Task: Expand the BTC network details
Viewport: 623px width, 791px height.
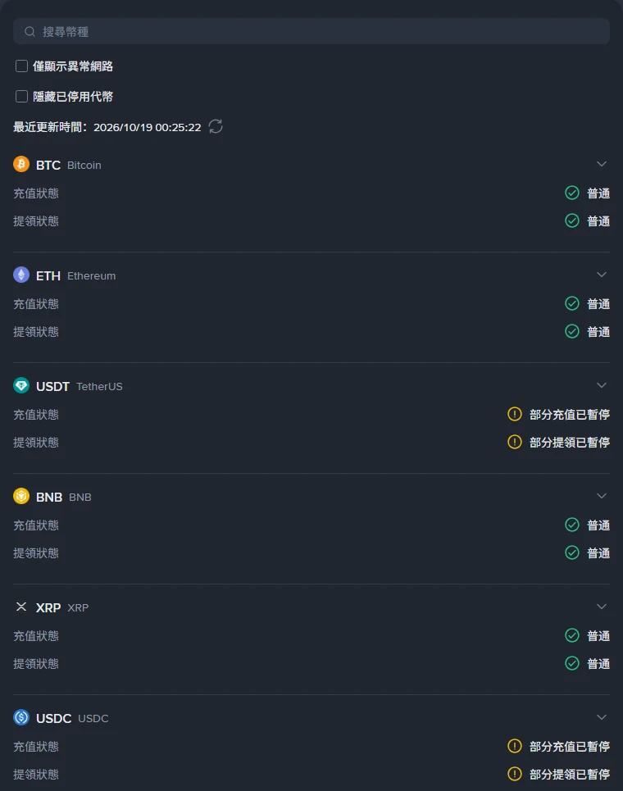Action: 602,164
